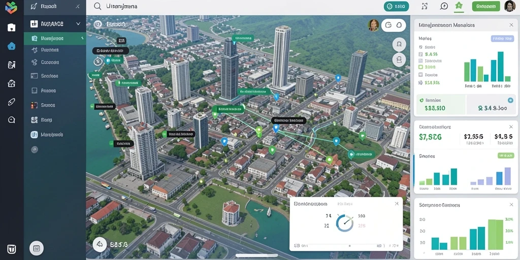Close the sidebar header with the X
Viewport: 520px width, 260px height.
[x=78, y=6]
